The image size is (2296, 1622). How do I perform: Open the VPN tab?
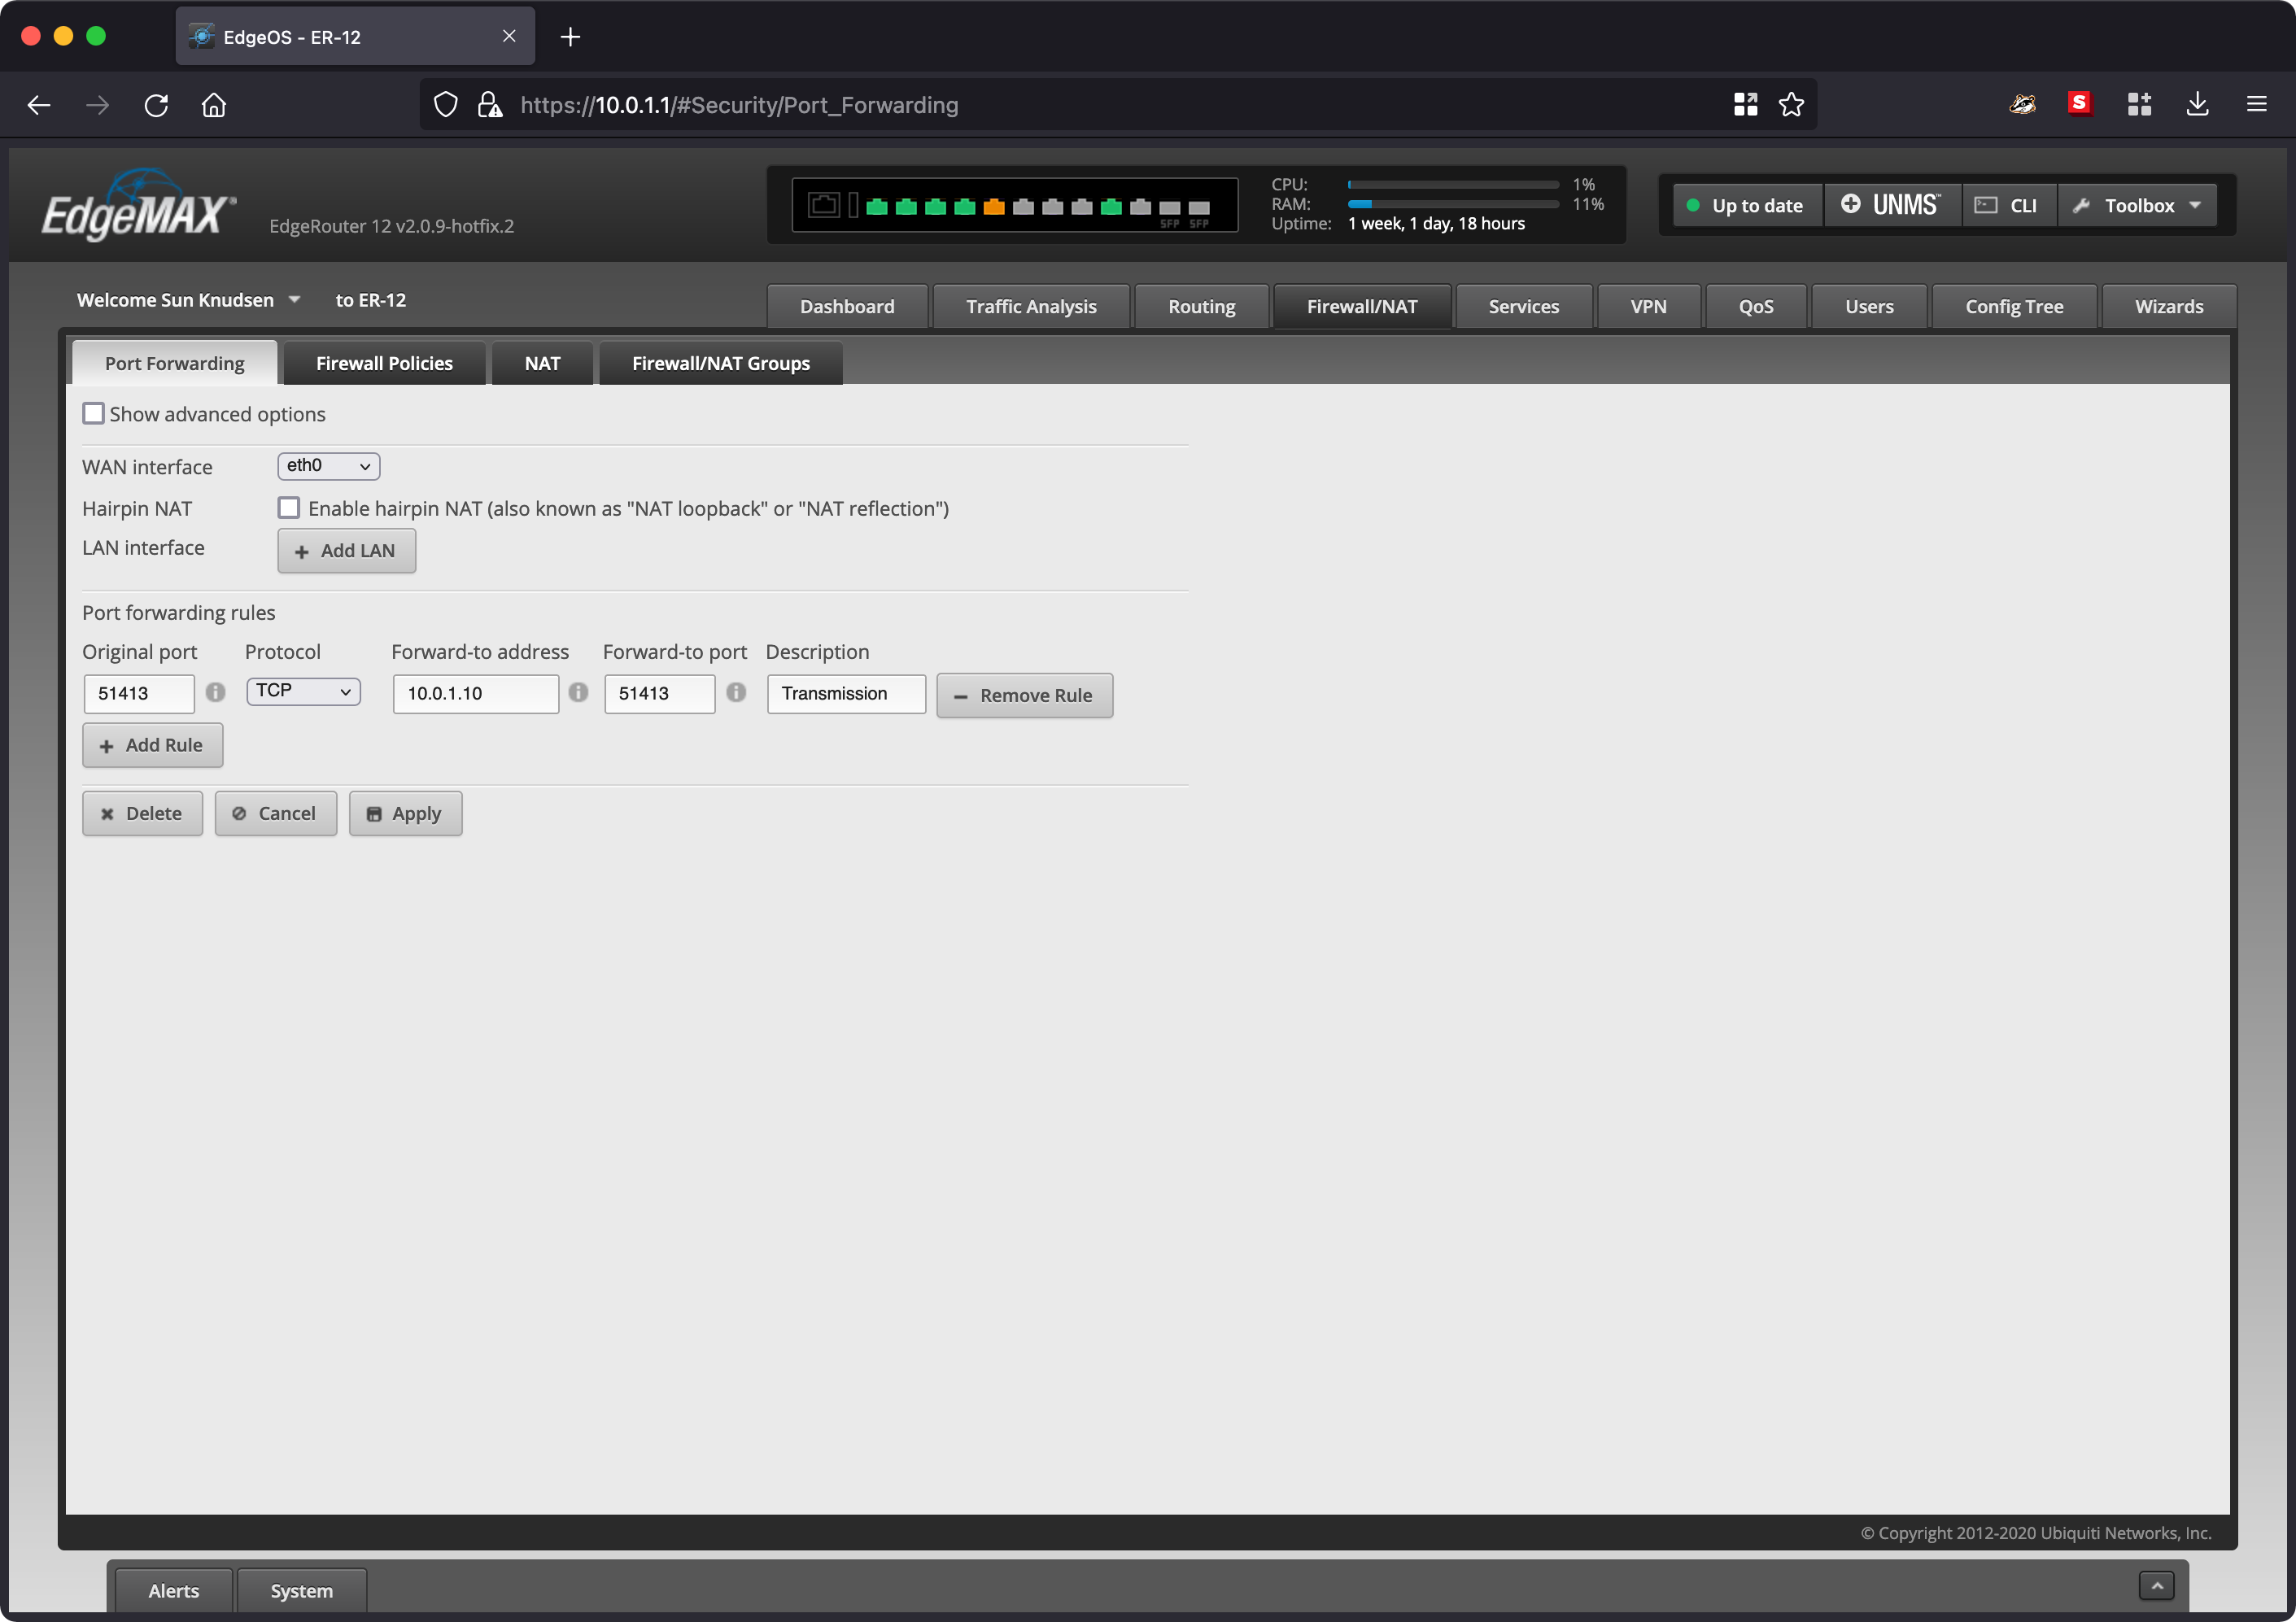pyautogui.click(x=1648, y=306)
